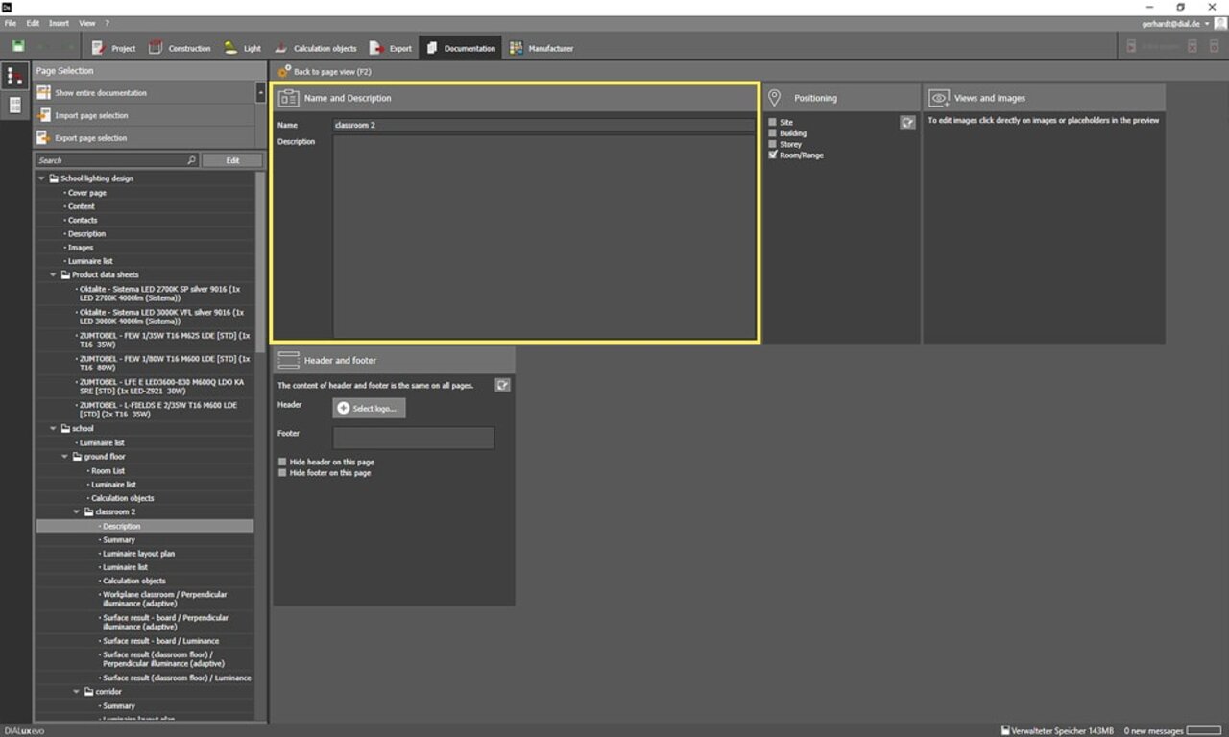Click the Export page selection icon
1229x737 pixels.
(44, 138)
